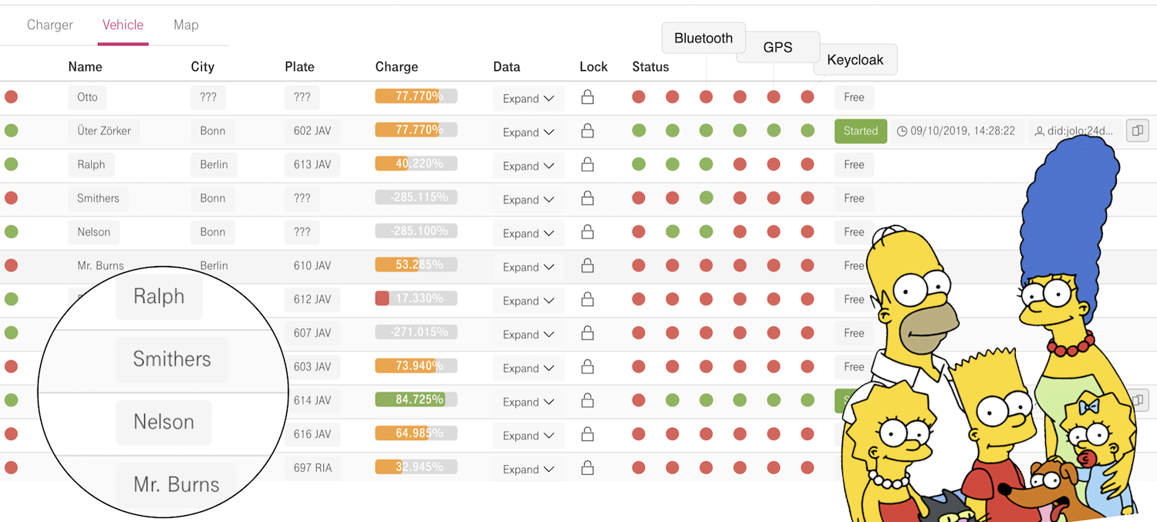Click the user icon before did:jolo text
The width and height of the screenshot is (1157, 522).
(x=1039, y=132)
